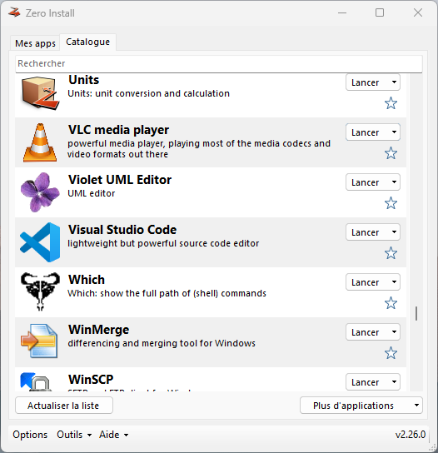Launch WinMerge with Lancer

point(366,332)
